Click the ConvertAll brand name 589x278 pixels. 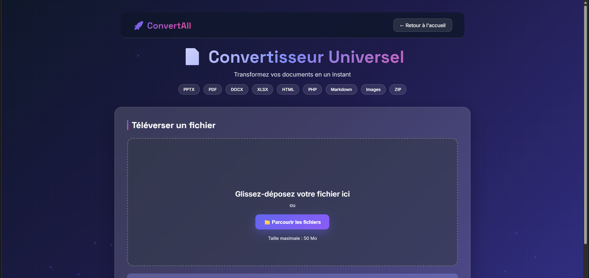169,26
